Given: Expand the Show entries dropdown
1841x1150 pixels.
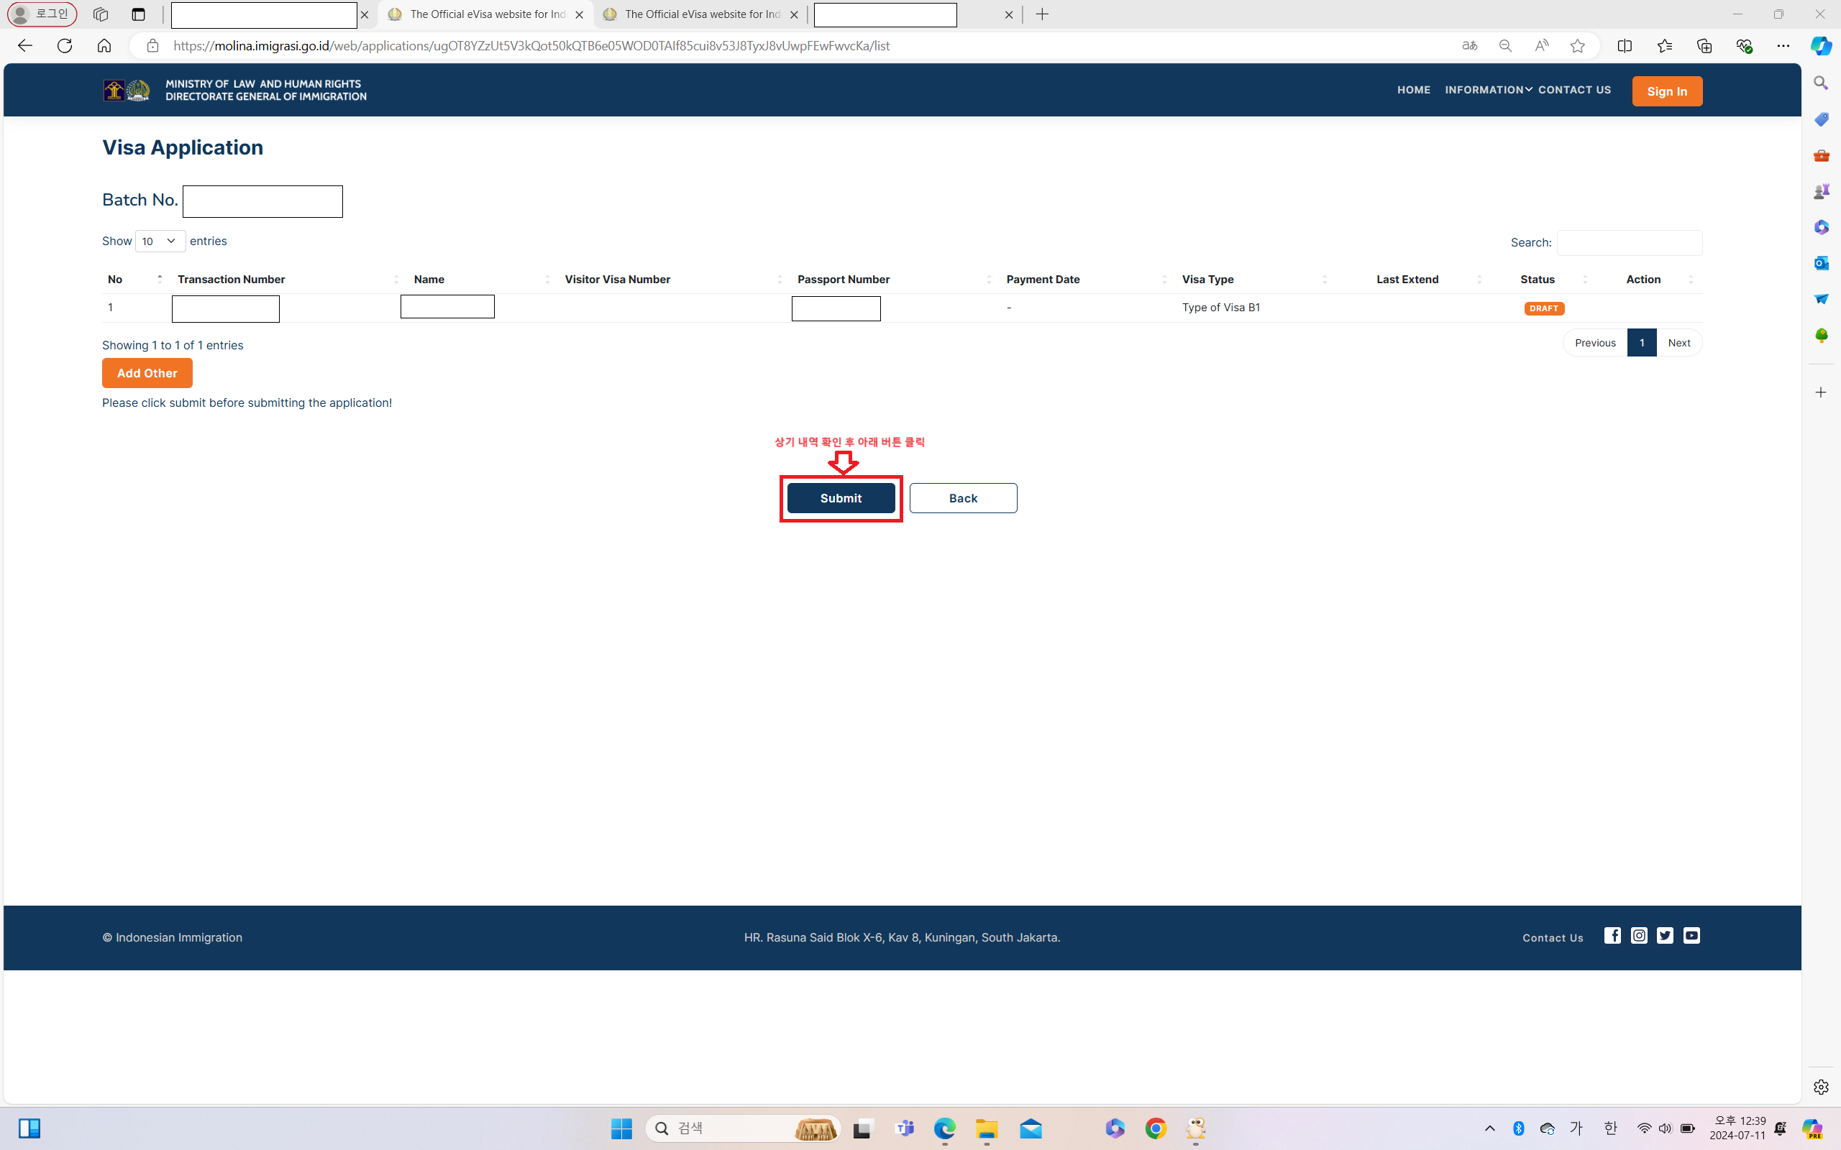Looking at the screenshot, I should pos(160,241).
